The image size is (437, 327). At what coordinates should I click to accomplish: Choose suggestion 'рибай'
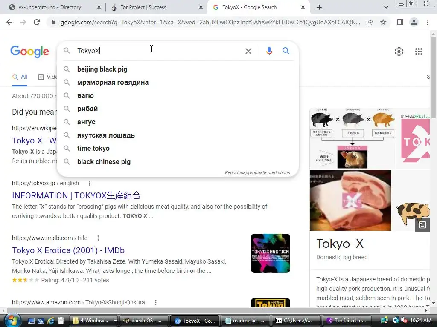point(178,109)
